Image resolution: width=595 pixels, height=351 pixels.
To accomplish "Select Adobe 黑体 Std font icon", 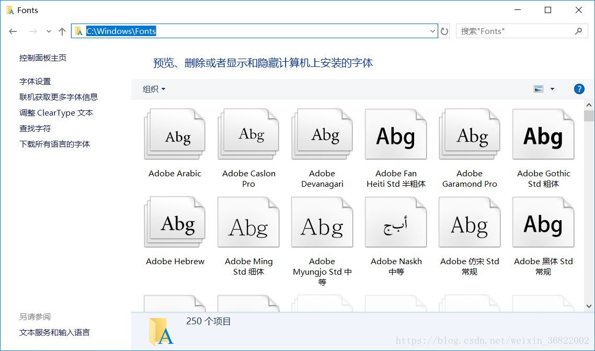I will (x=543, y=222).
